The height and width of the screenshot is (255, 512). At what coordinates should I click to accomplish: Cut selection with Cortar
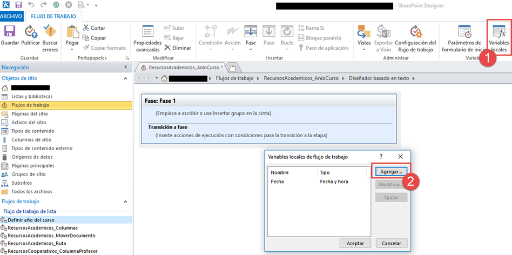[x=94, y=28]
